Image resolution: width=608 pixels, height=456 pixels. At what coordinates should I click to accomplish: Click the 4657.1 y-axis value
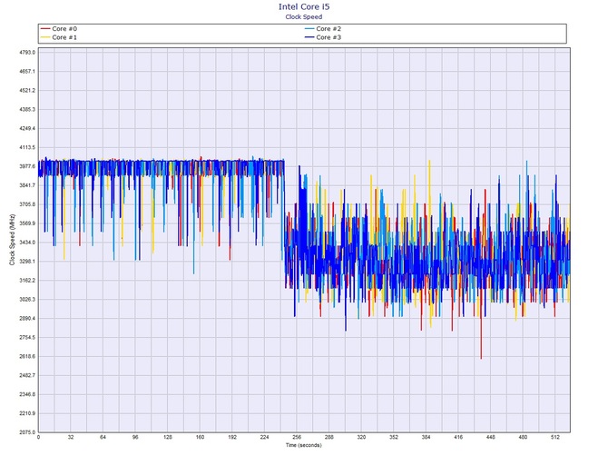tap(27, 72)
